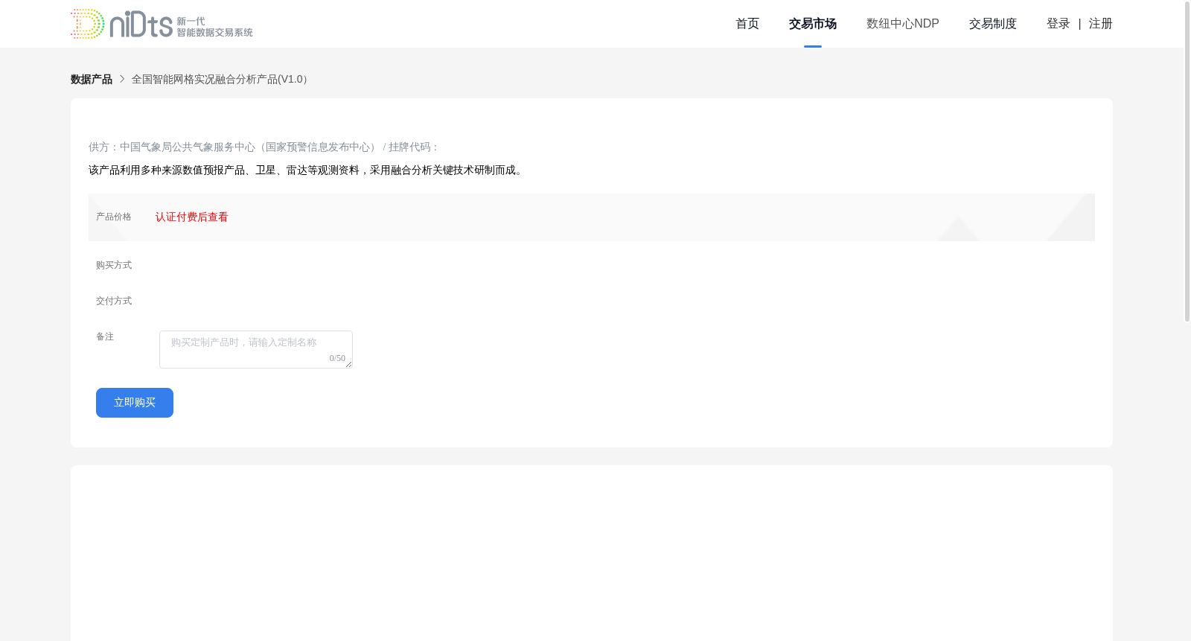
Task: Click the 登录 link
Action: pyautogui.click(x=1059, y=24)
